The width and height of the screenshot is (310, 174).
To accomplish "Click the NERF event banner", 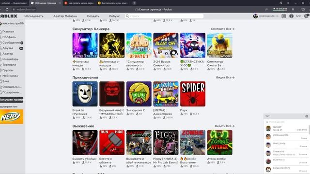I will pos(12,116).
